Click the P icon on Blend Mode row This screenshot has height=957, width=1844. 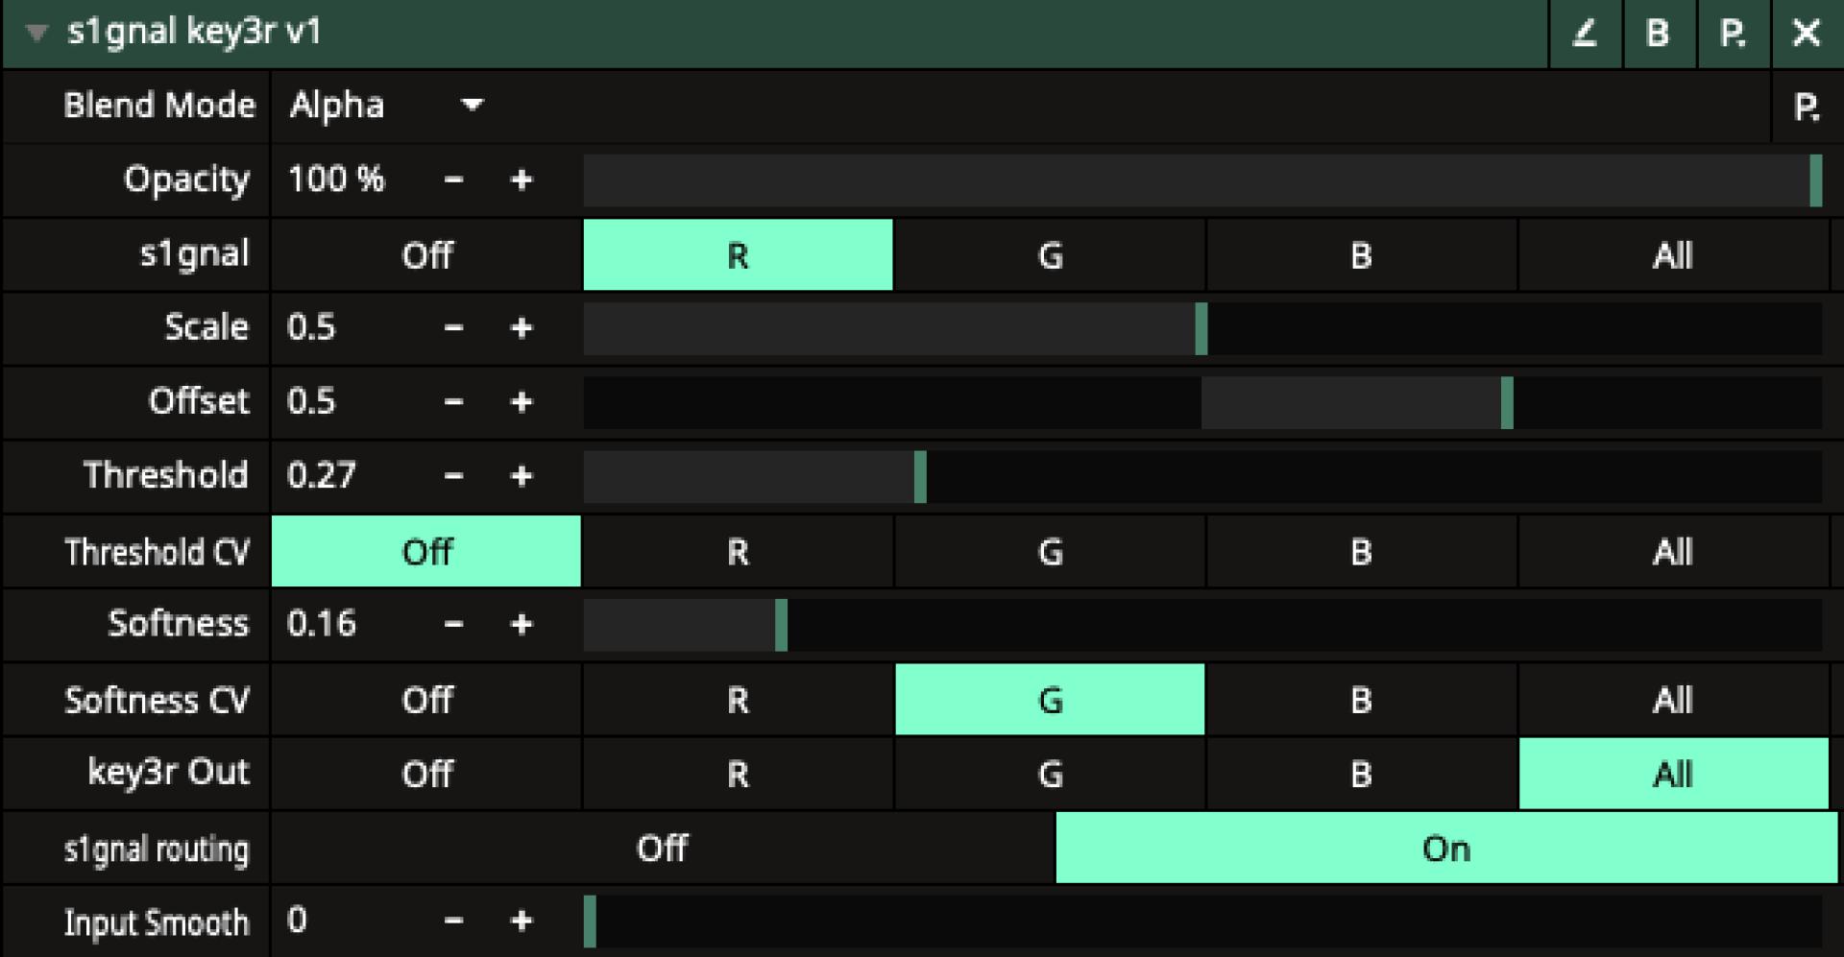pos(1807,107)
